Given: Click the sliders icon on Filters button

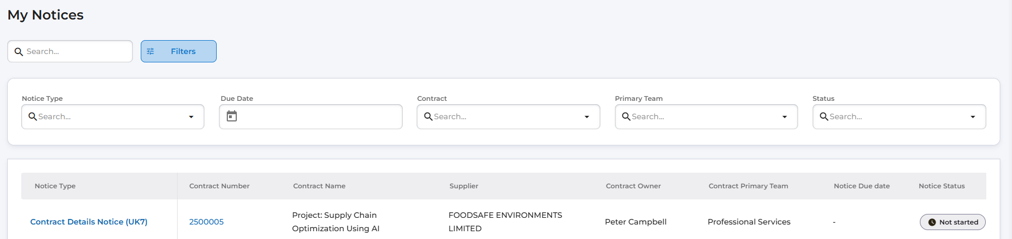Looking at the screenshot, I should [x=150, y=51].
